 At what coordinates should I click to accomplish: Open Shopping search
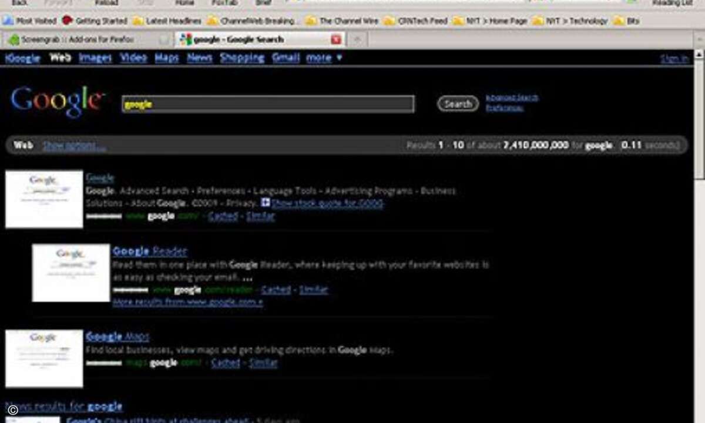242,58
